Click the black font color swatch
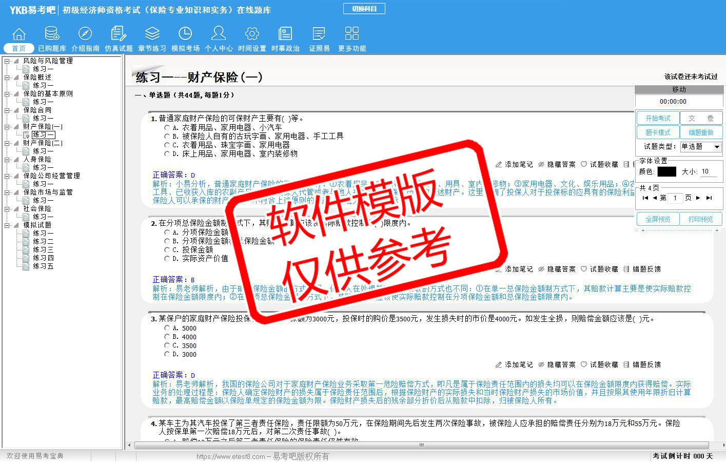 (666, 172)
